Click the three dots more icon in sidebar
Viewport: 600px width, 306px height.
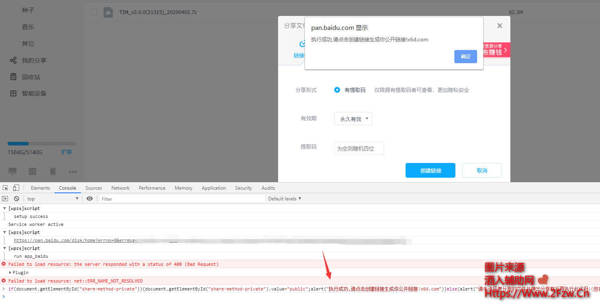(x=73, y=172)
